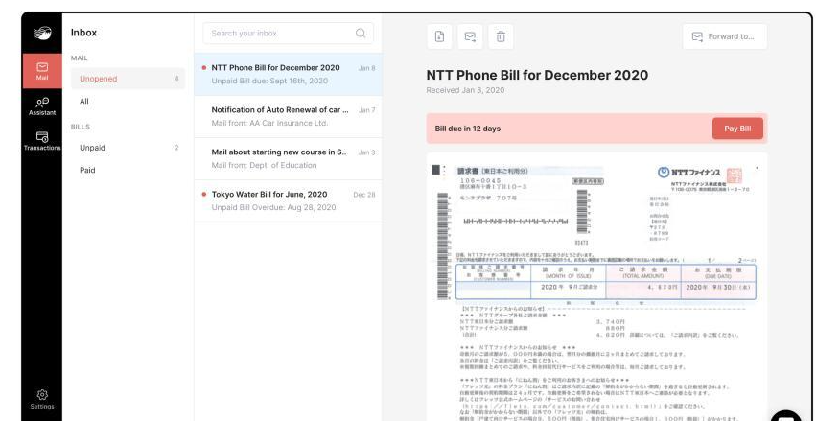Click the Pay Bill button

[737, 129]
